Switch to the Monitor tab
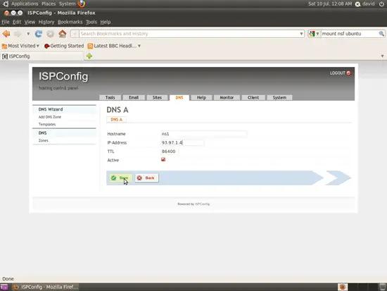Viewport: 387px width, 291px height. 227,97
